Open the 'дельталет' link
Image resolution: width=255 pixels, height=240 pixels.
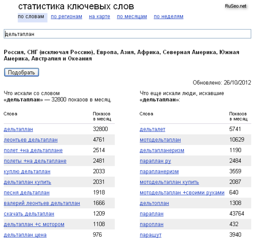click(152, 129)
